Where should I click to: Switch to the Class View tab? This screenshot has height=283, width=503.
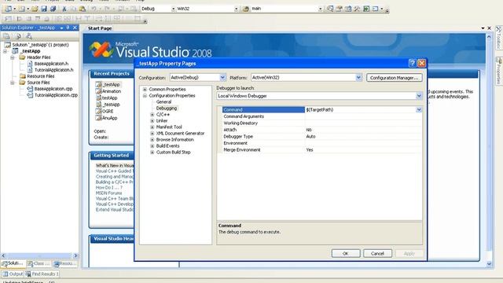39,264
